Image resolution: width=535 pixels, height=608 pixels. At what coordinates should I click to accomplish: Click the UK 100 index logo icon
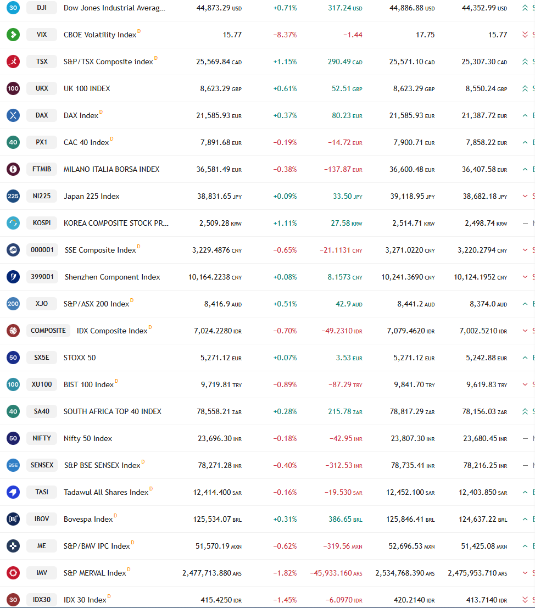(x=13, y=88)
